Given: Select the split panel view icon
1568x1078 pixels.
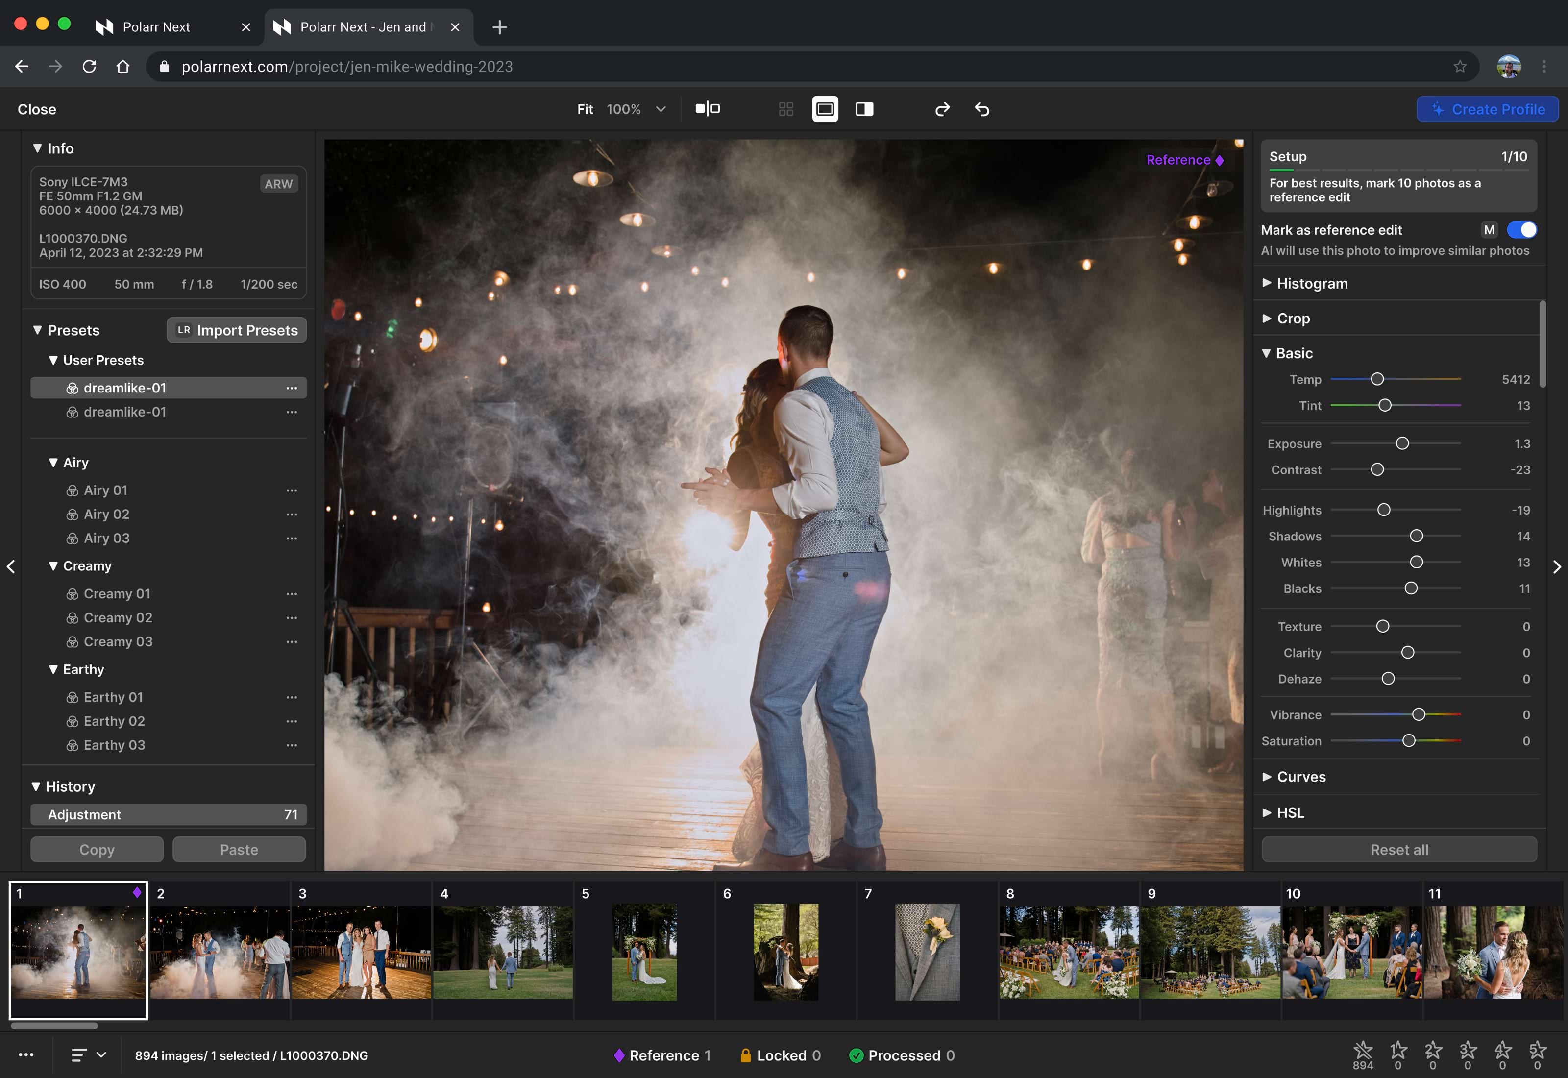Looking at the screenshot, I should point(864,109).
